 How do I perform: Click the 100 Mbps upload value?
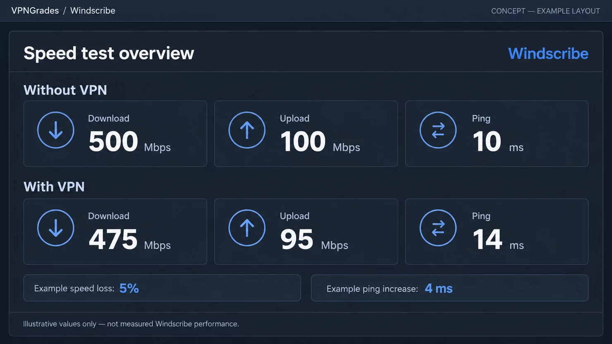(320, 141)
